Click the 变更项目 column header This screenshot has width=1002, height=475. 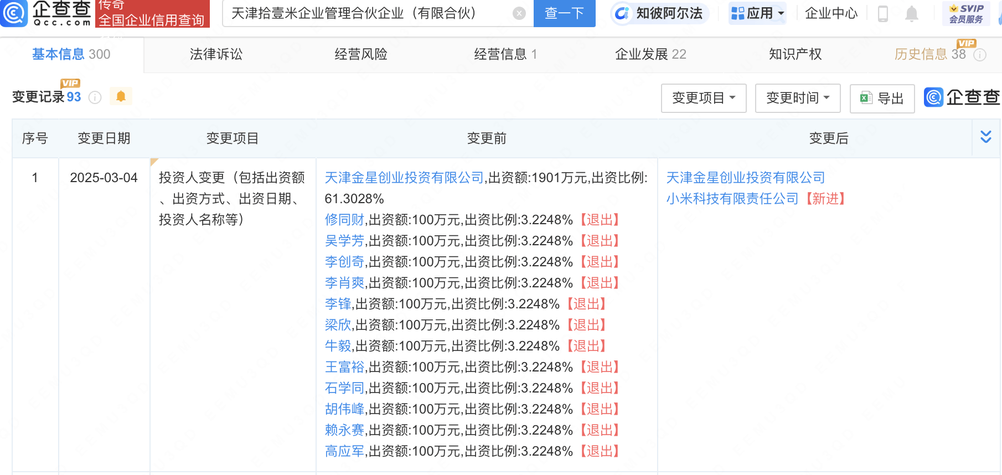(233, 138)
